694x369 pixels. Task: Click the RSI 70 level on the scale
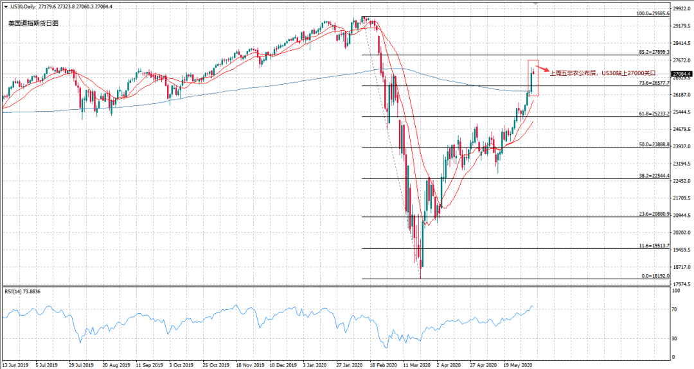point(675,309)
